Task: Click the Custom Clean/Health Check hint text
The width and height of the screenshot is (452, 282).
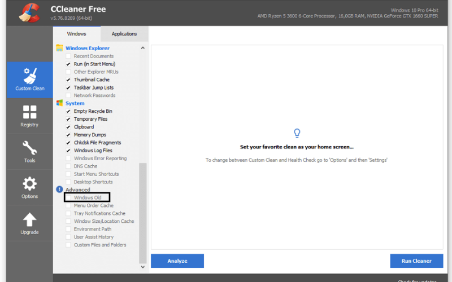Action: (x=297, y=160)
